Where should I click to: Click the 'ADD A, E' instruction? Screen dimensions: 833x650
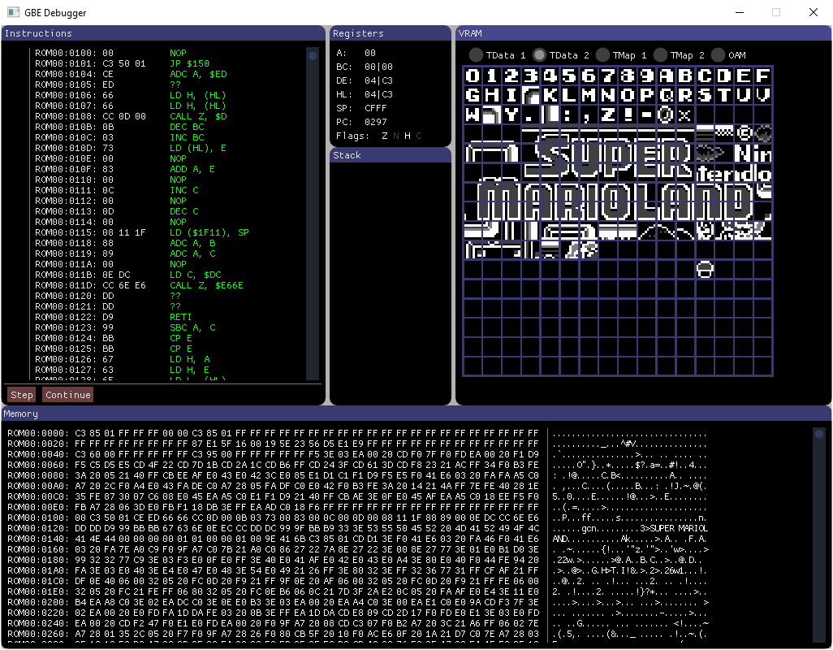pos(192,169)
